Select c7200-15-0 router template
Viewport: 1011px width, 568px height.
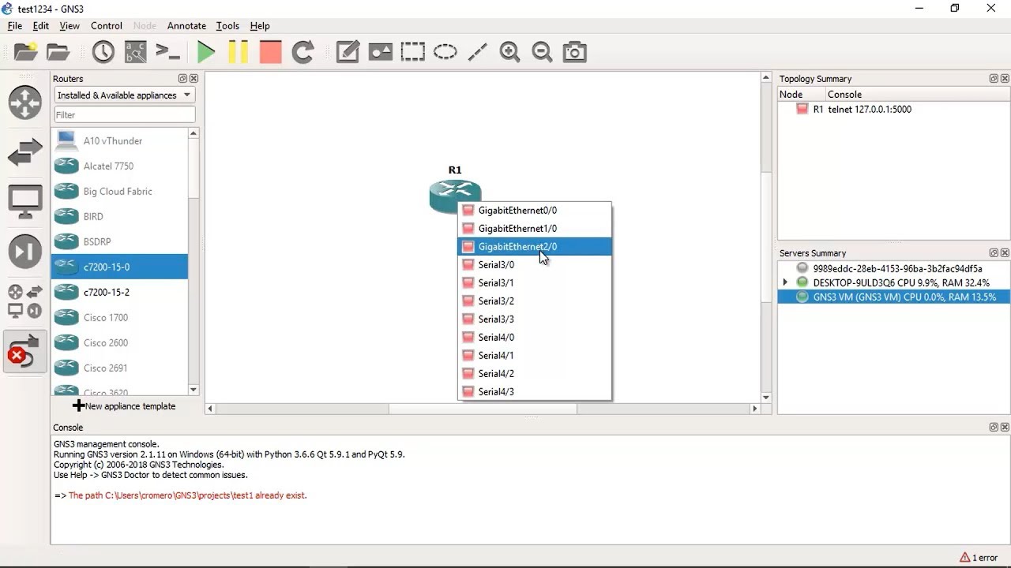[119, 267]
